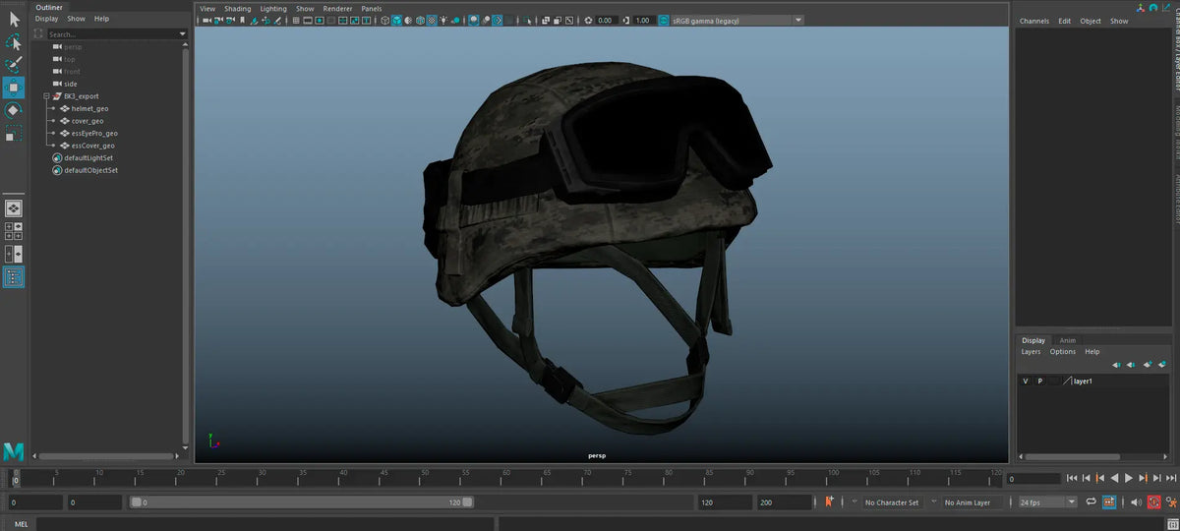Screen dimensions: 1180x531
Task: Choose the Rotate tool
Action: [x=14, y=110]
